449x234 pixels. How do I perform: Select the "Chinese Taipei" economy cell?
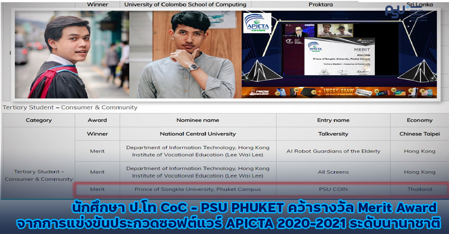tap(419, 134)
